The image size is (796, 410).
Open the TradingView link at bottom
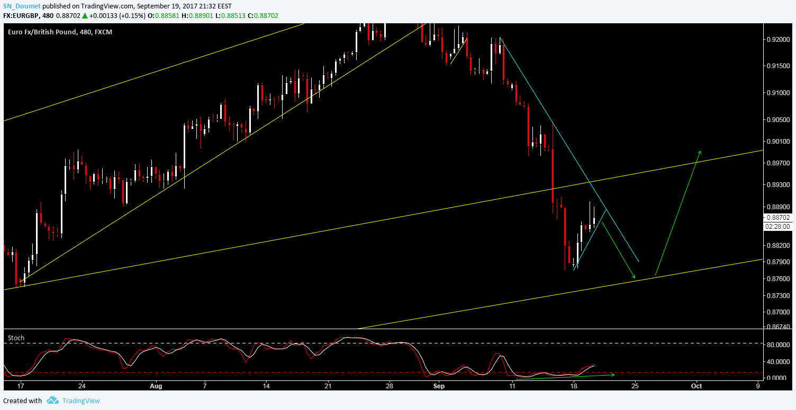click(81, 400)
